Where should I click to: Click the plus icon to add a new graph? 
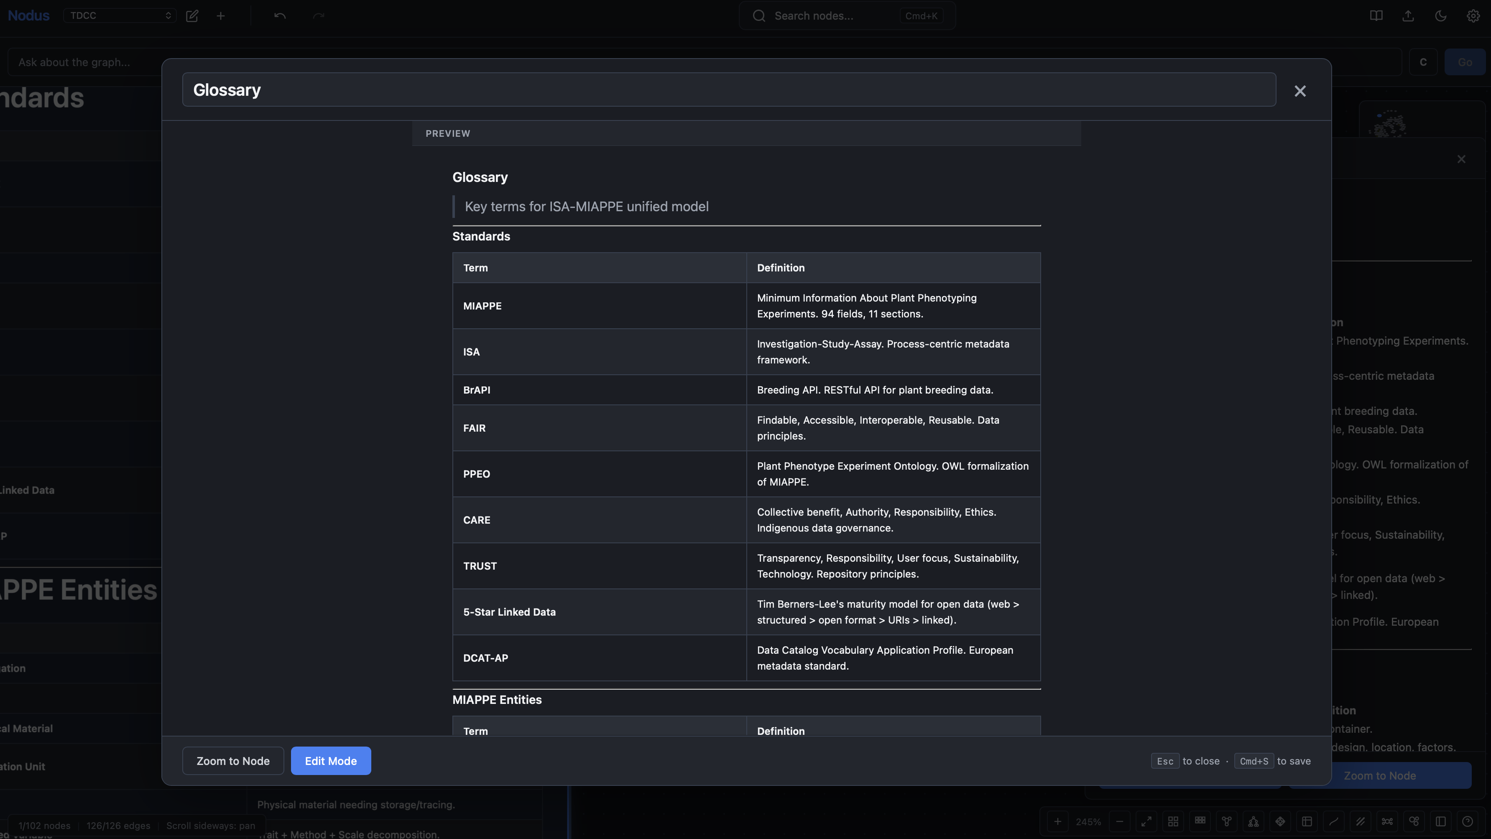pyautogui.click(x=220, y=15)
